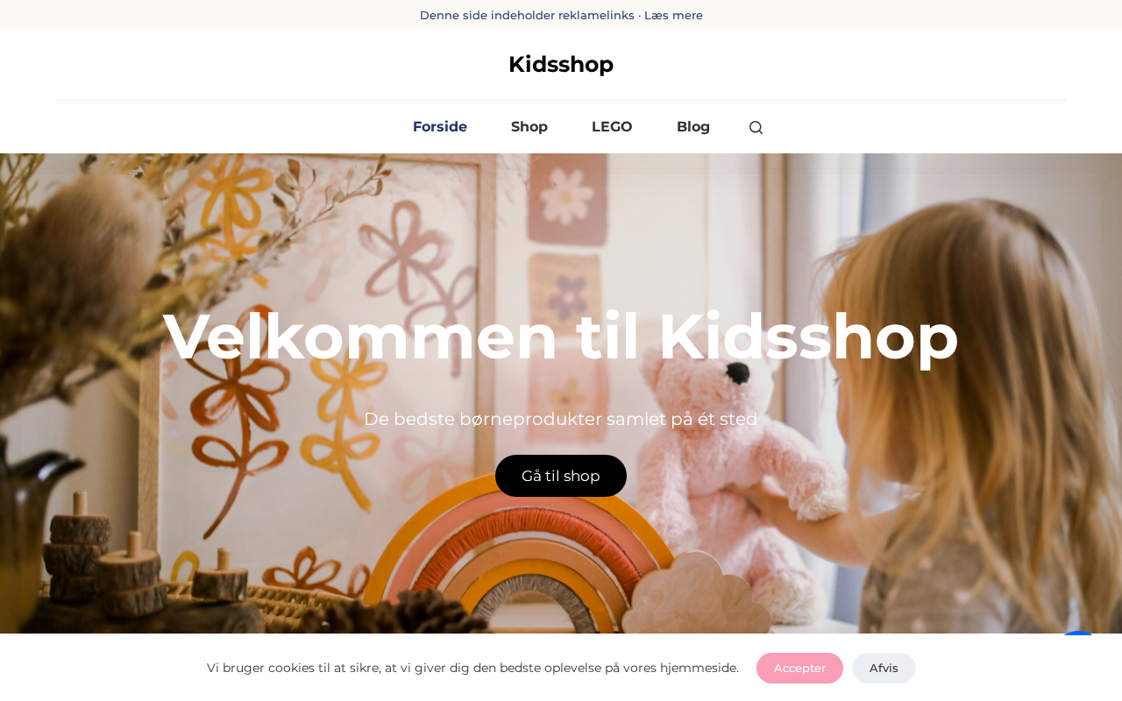Go to the Forside menu item

point(440,126)
